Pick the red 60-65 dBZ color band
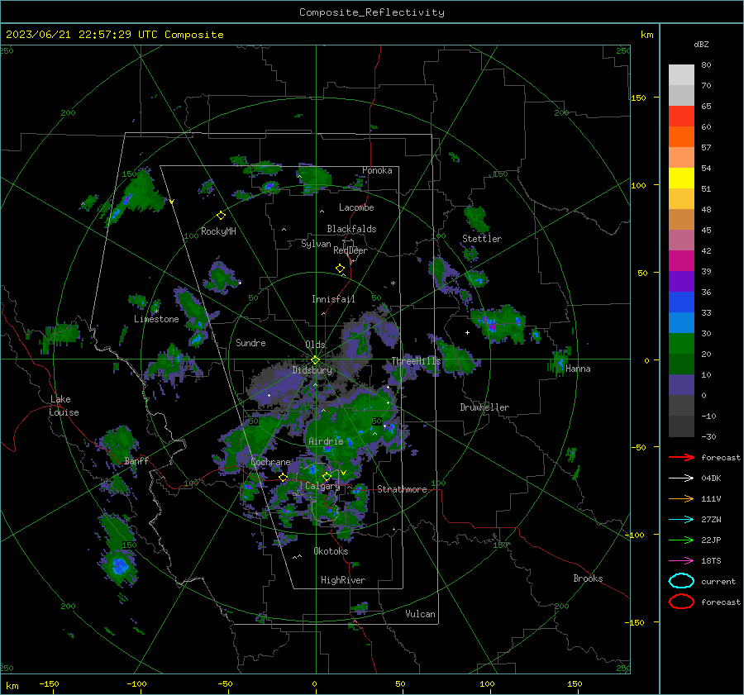The image size is (744, 695). pos(681,117)
